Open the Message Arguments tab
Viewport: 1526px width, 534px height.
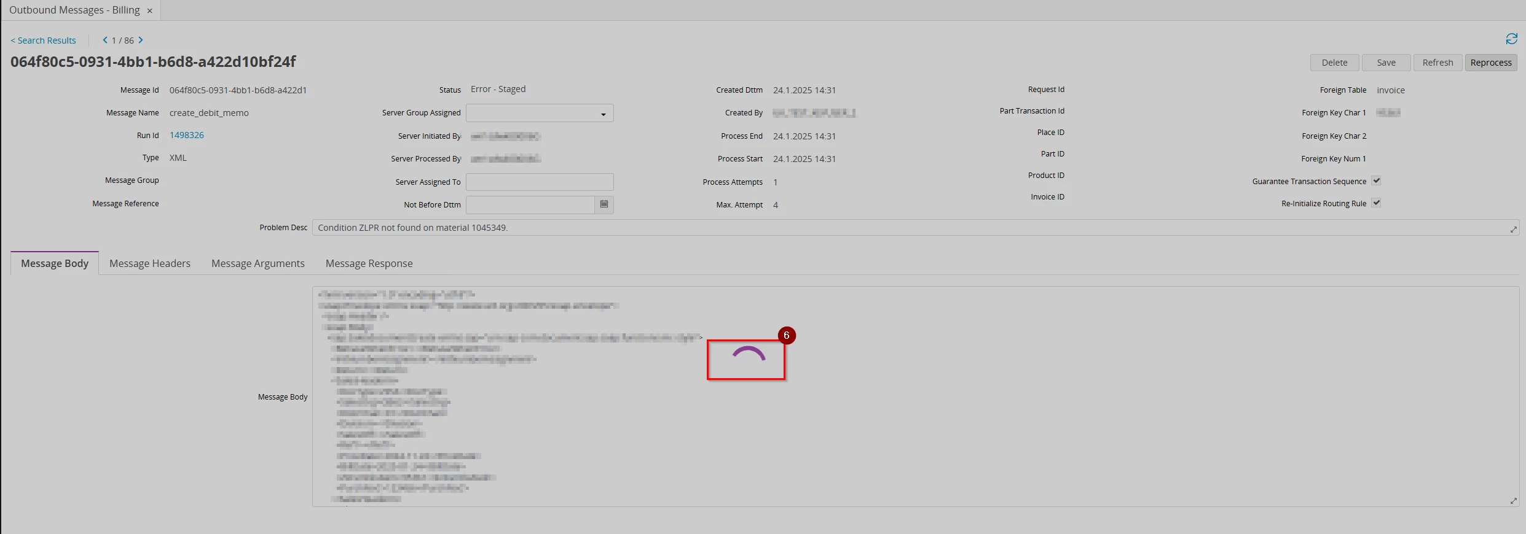258,263
